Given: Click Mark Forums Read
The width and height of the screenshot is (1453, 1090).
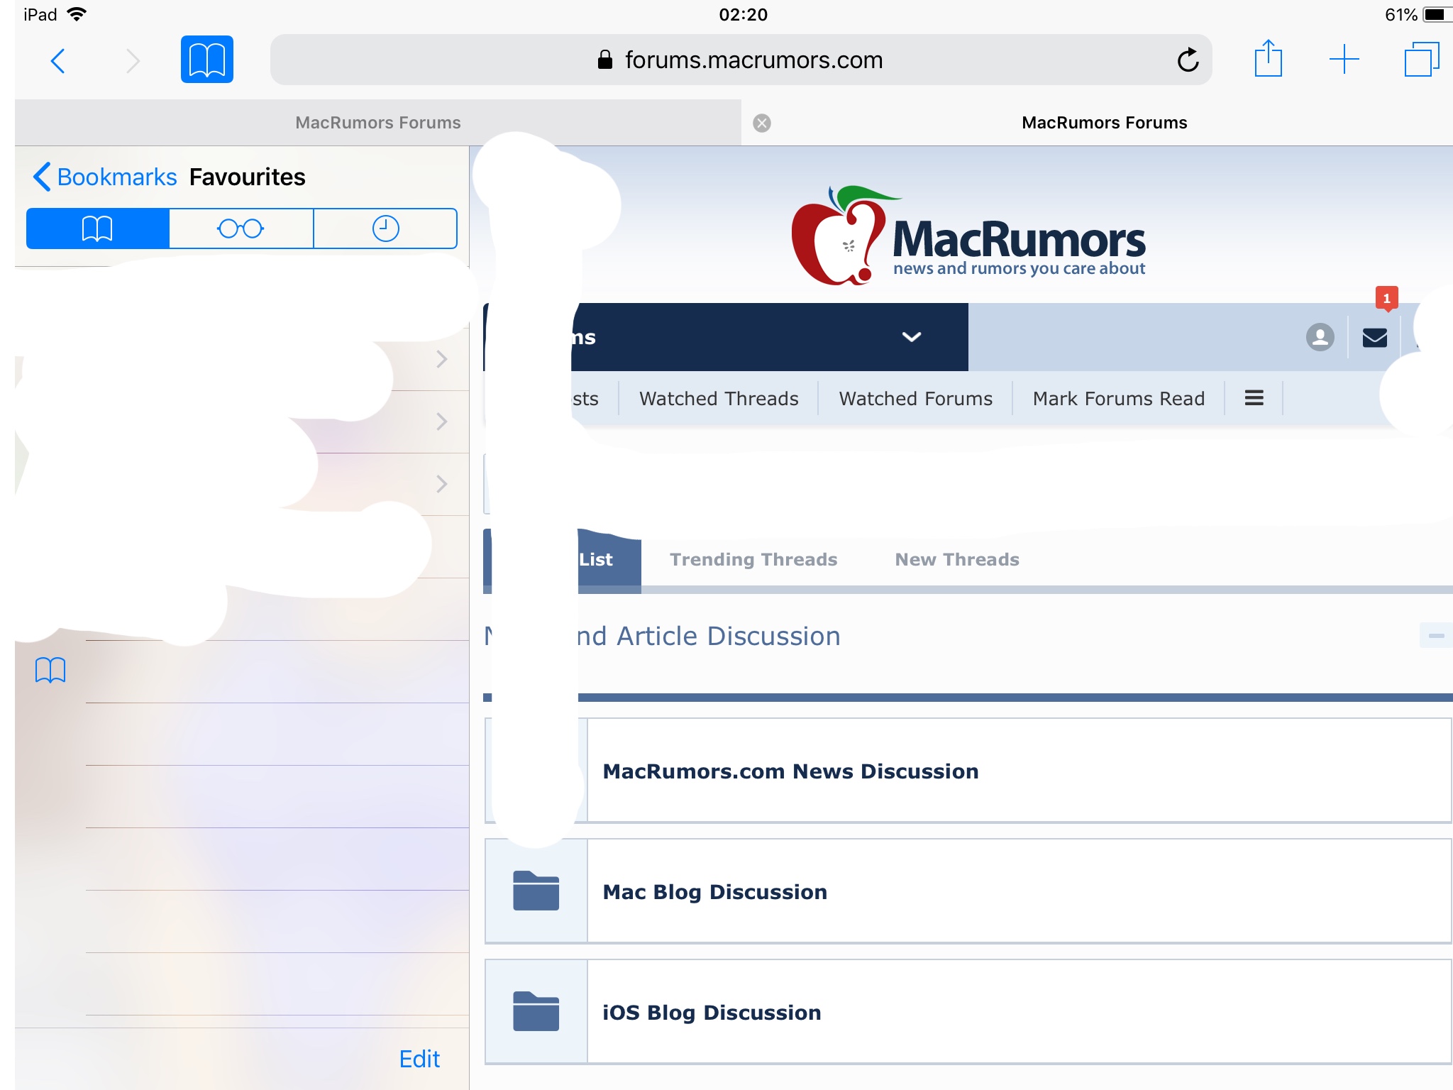Looking at the screenshot, I should (x=1118, y=399).
